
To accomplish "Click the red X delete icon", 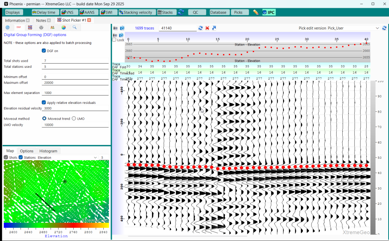I will [207, 28].
